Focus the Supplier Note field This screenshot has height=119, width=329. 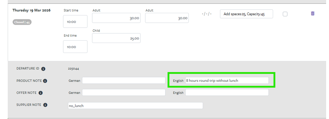click(136, 106)
